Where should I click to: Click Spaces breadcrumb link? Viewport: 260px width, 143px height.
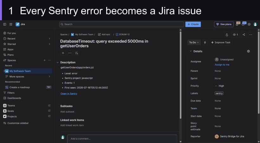pos(64,34)
